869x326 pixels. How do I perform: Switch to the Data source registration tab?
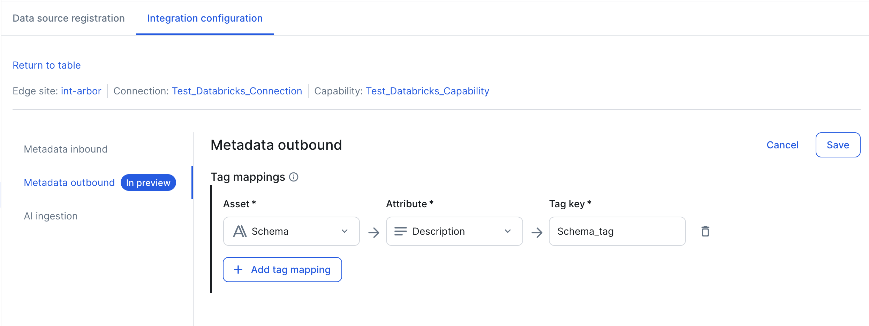click(69, 18)
